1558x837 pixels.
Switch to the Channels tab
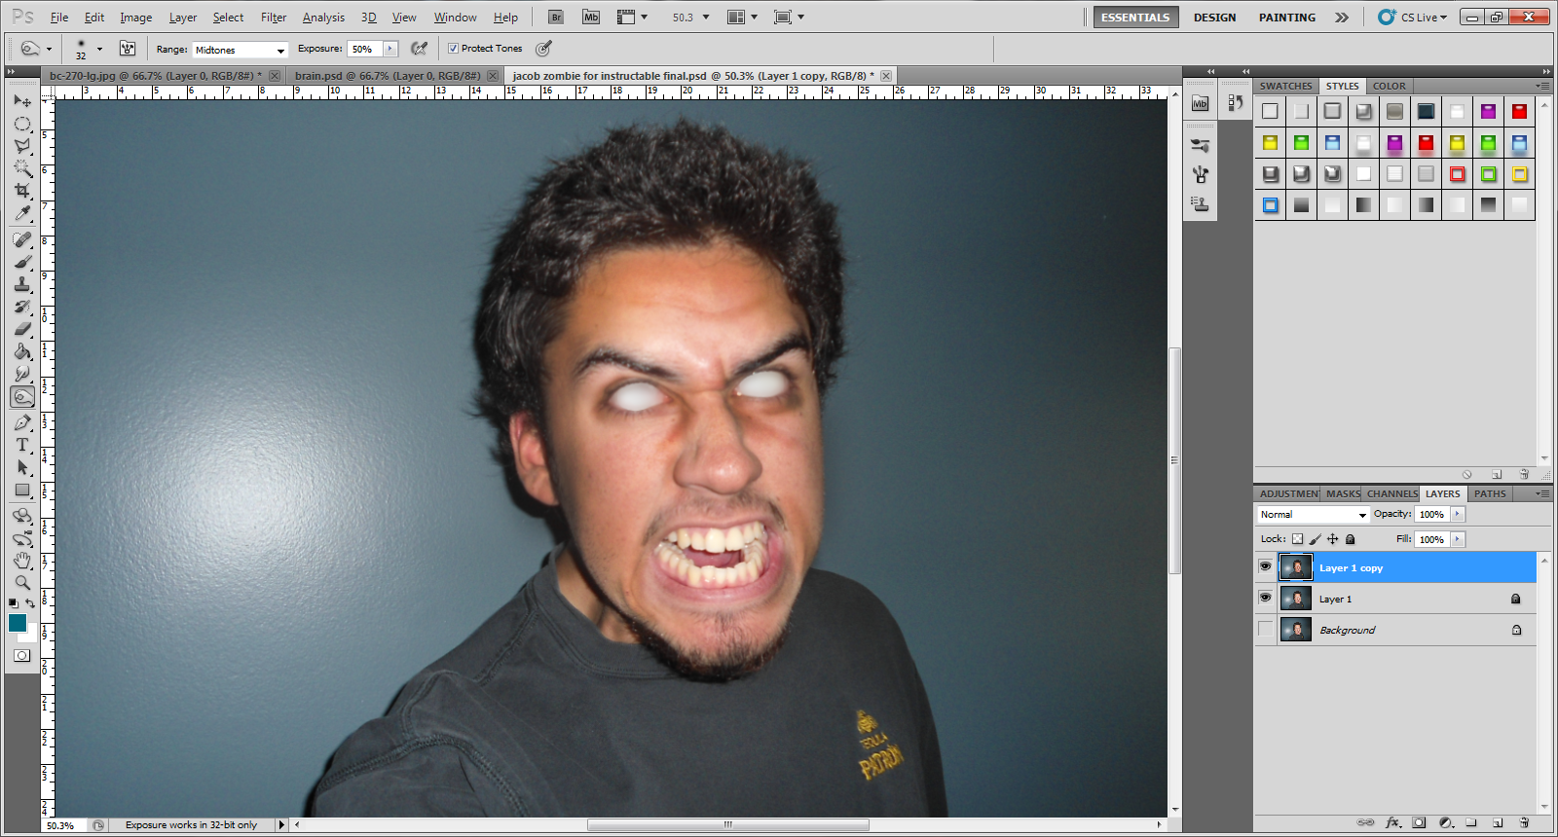1391,493
